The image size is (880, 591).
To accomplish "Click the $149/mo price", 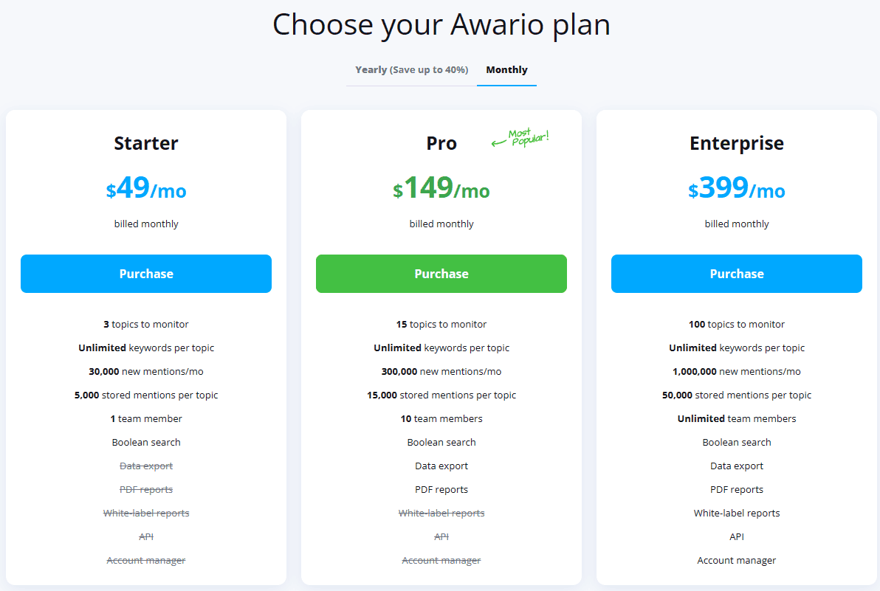I will tap(441, 188).
